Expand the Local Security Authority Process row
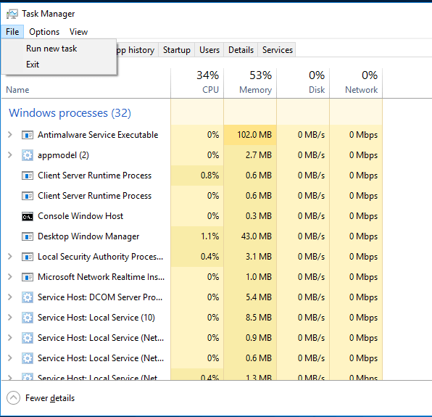432x417 pixels. tap(10, 257)
